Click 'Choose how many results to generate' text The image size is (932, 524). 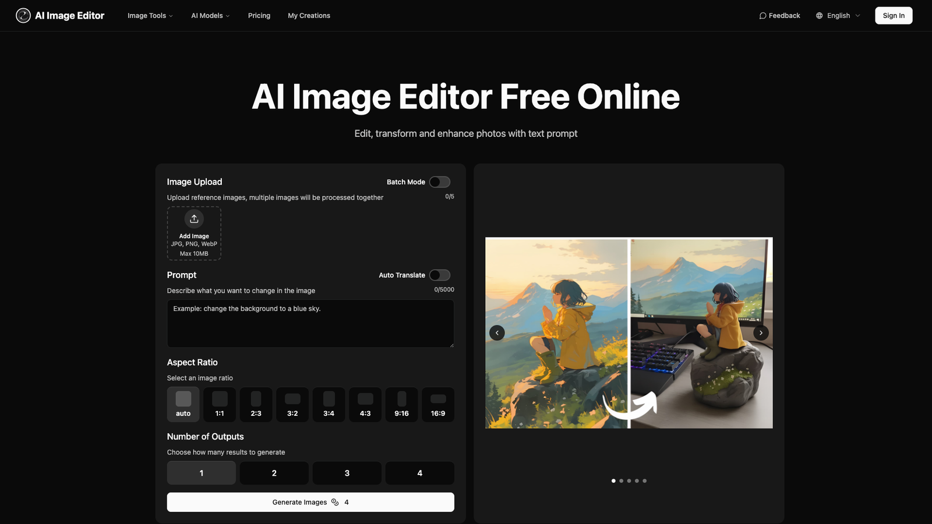click(226, 452)
